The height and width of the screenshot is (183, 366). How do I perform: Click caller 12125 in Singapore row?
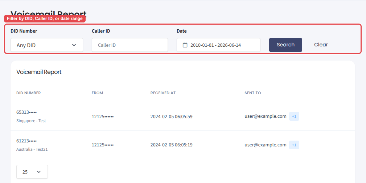click(103, 117)
